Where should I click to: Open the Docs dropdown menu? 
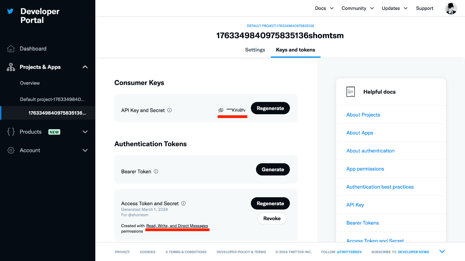(x=324, y=8)
